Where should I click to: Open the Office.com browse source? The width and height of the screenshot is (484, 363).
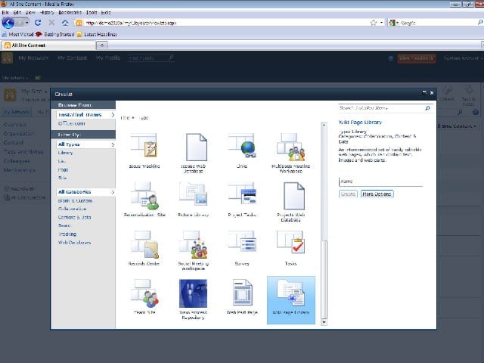click(72, 123)
